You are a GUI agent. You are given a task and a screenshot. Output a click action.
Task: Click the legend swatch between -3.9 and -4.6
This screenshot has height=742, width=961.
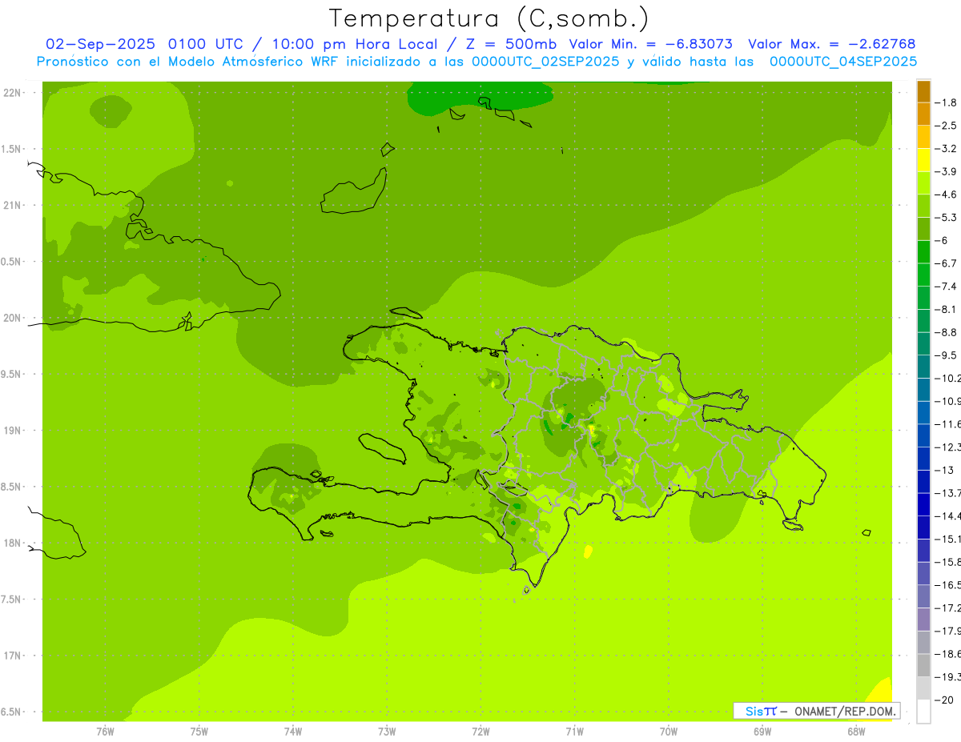coord(923,182)
